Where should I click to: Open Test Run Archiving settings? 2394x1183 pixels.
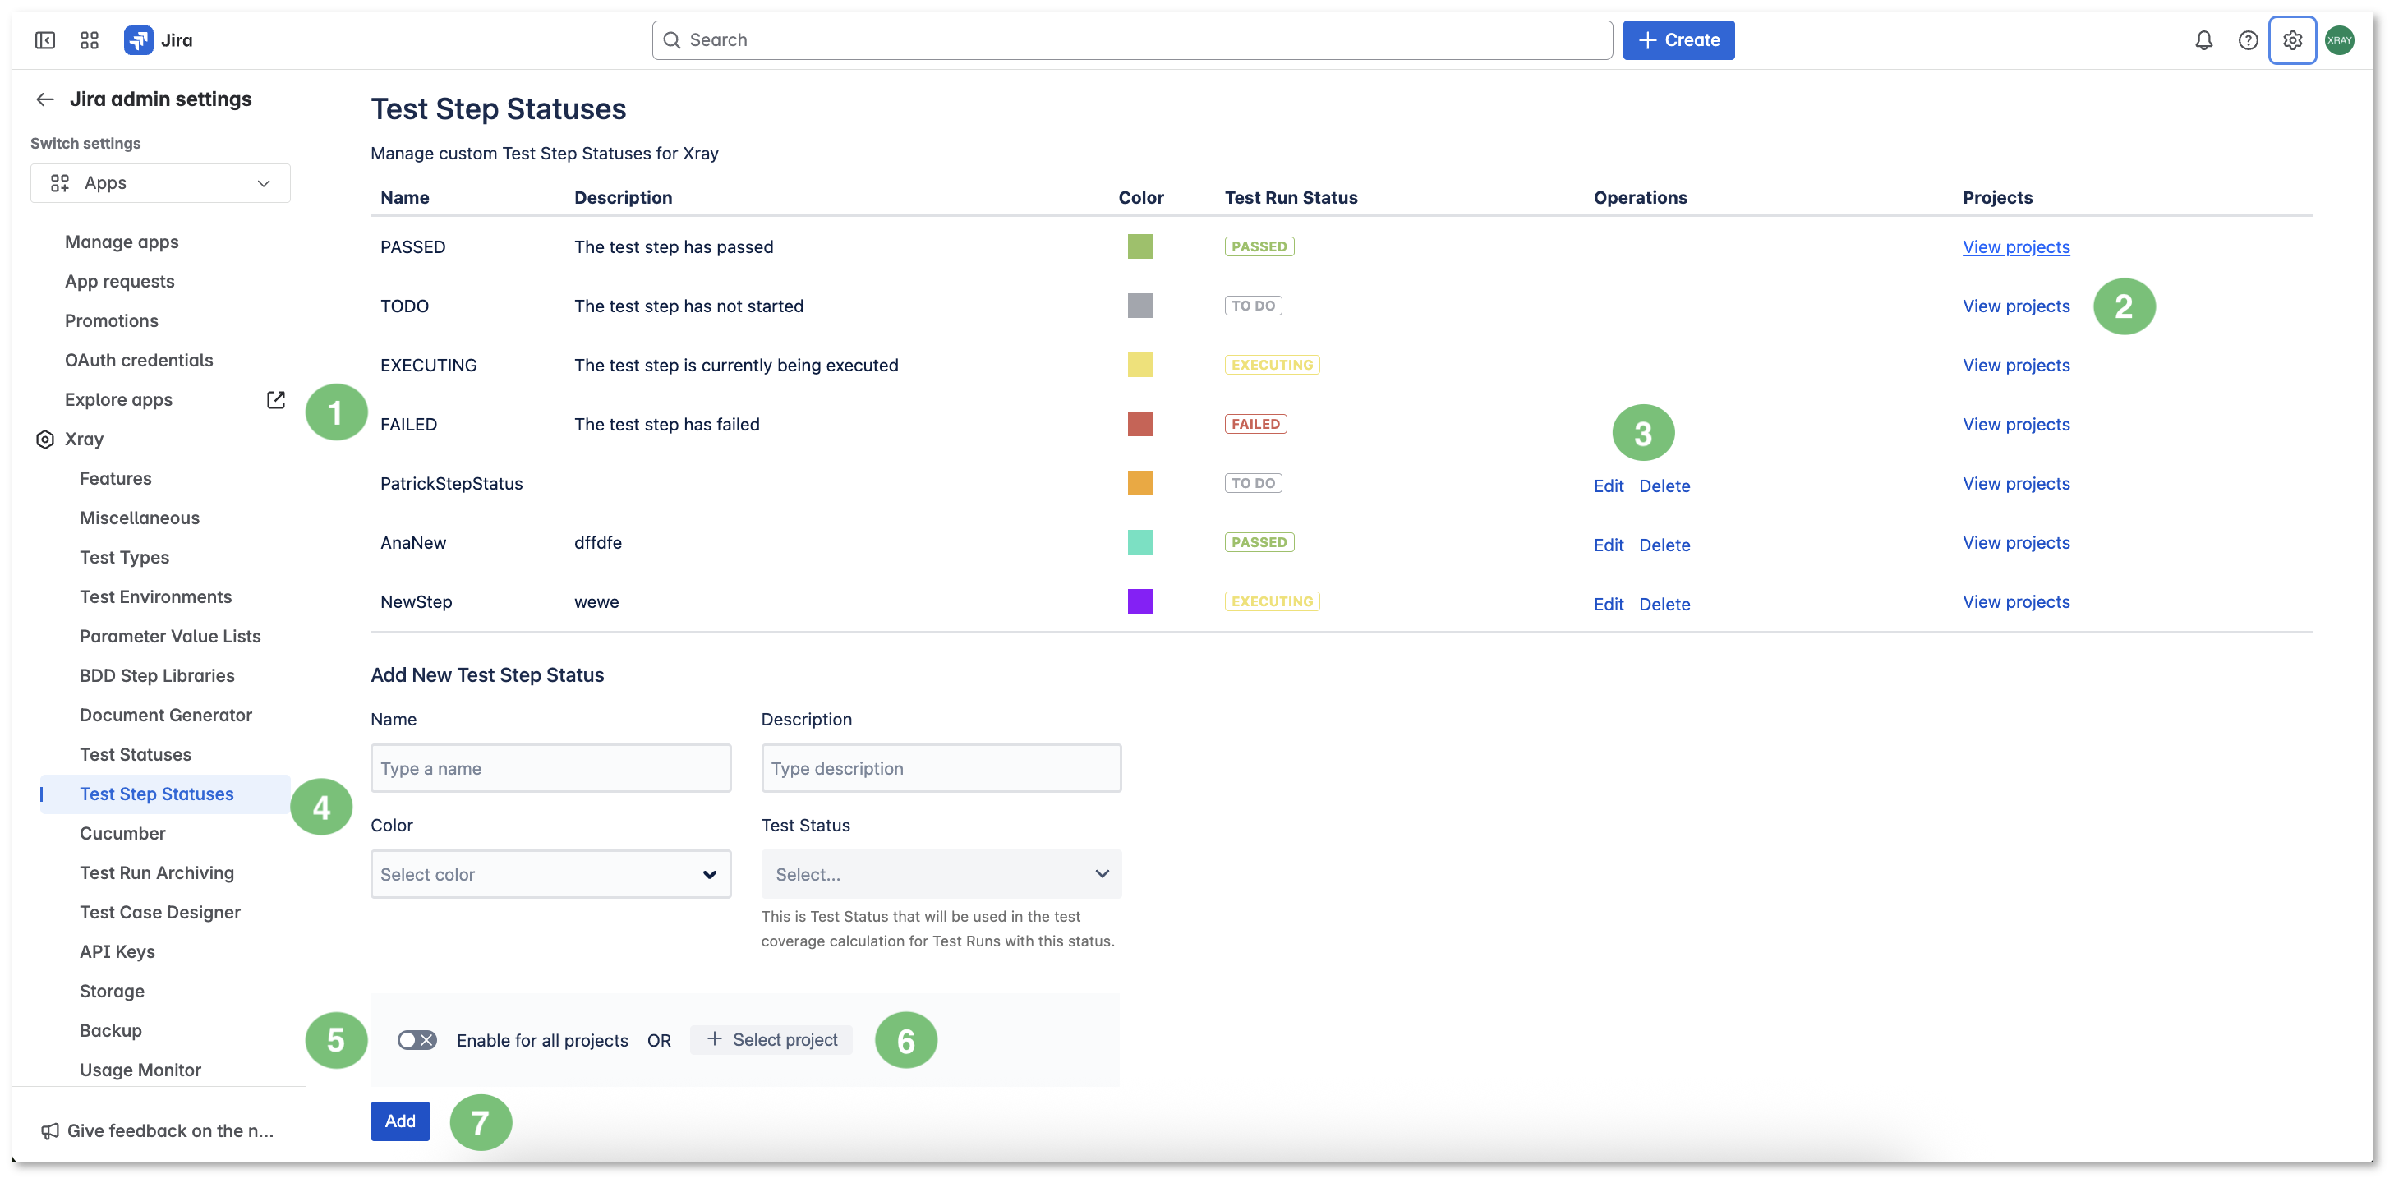[x=157, y=873]
